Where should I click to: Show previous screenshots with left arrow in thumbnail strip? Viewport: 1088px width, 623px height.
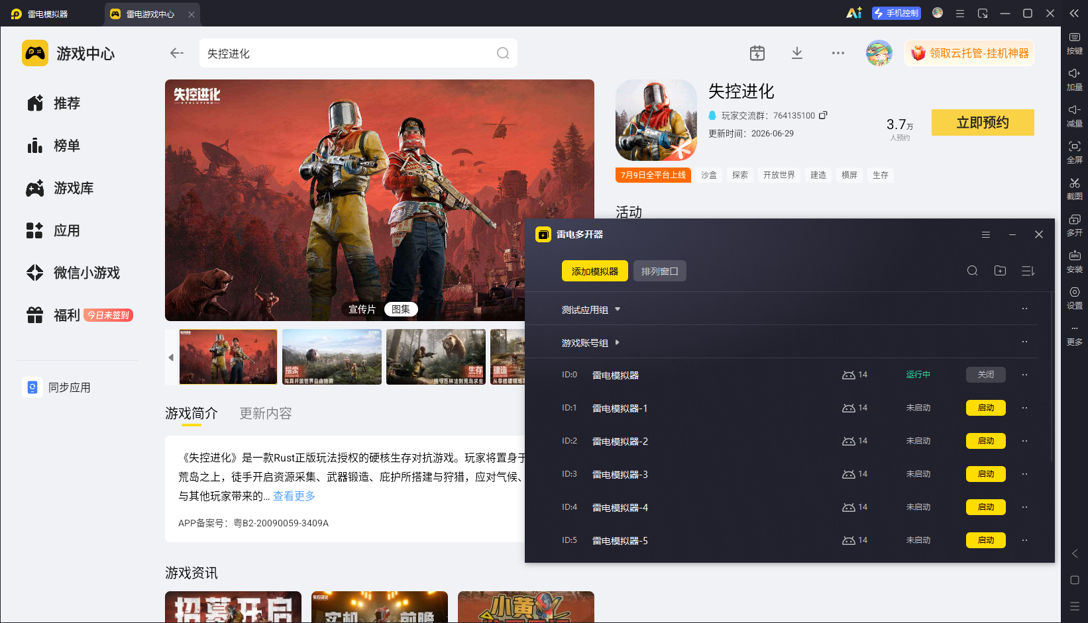click(171, 358)
